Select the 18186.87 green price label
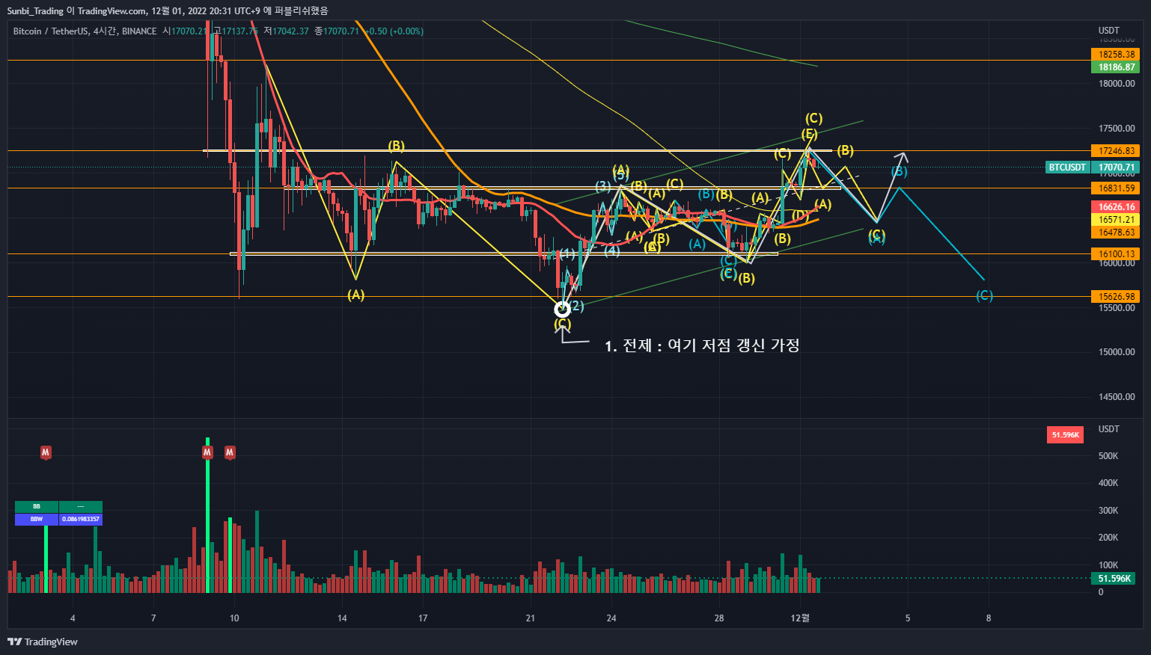This screenshot has height=655, width=1151. tap(1115, 67)
